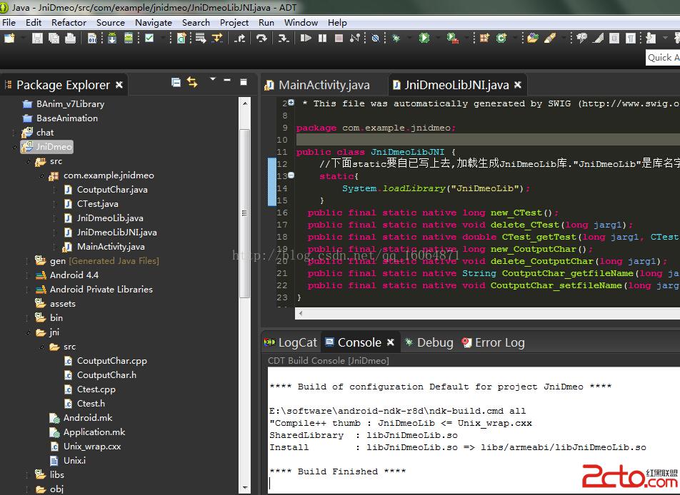Open Unix_wrap.cxx in the jni folder

click(x=91, y=446)
